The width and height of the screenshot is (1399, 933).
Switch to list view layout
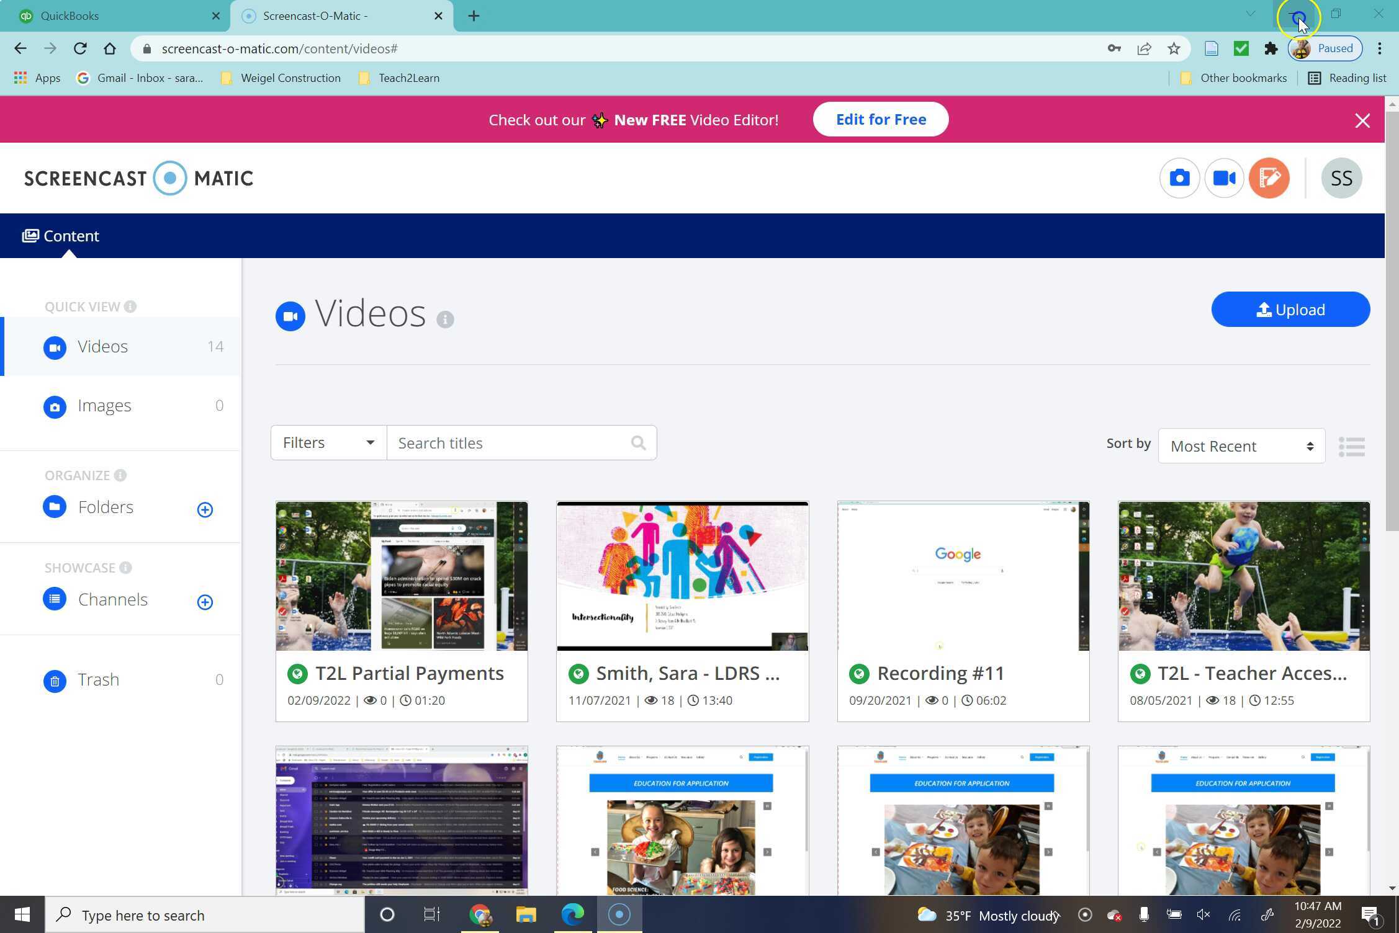(1351, 447)
